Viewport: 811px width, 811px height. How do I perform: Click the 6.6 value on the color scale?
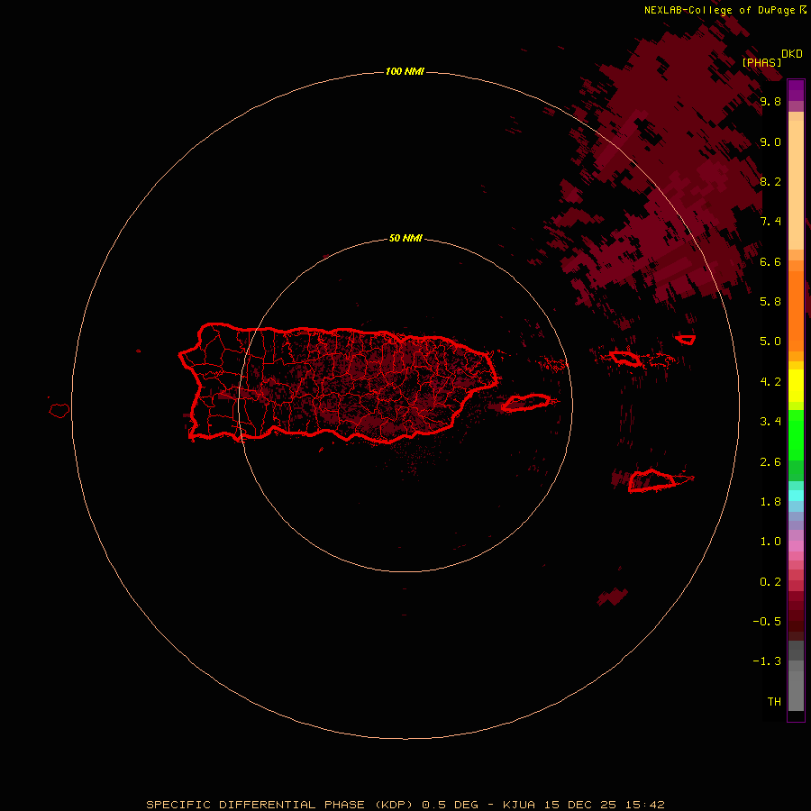[x=770, y=261]
